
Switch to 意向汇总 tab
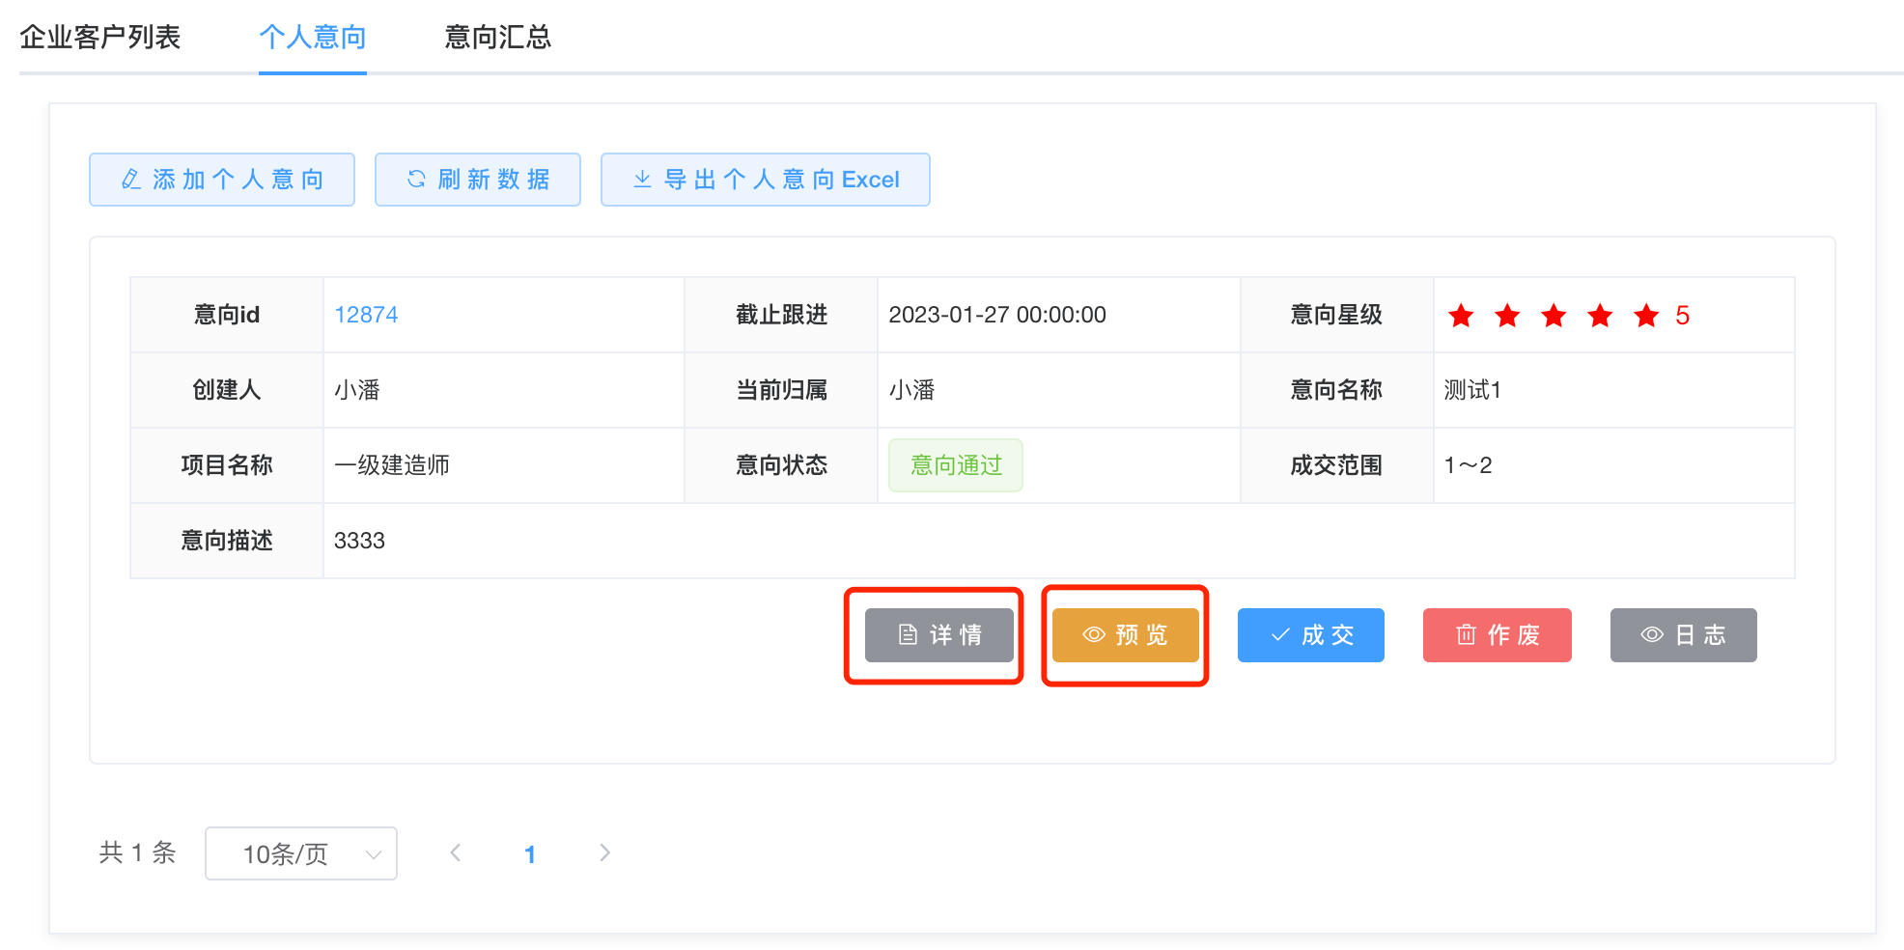(x=497, y=37)
